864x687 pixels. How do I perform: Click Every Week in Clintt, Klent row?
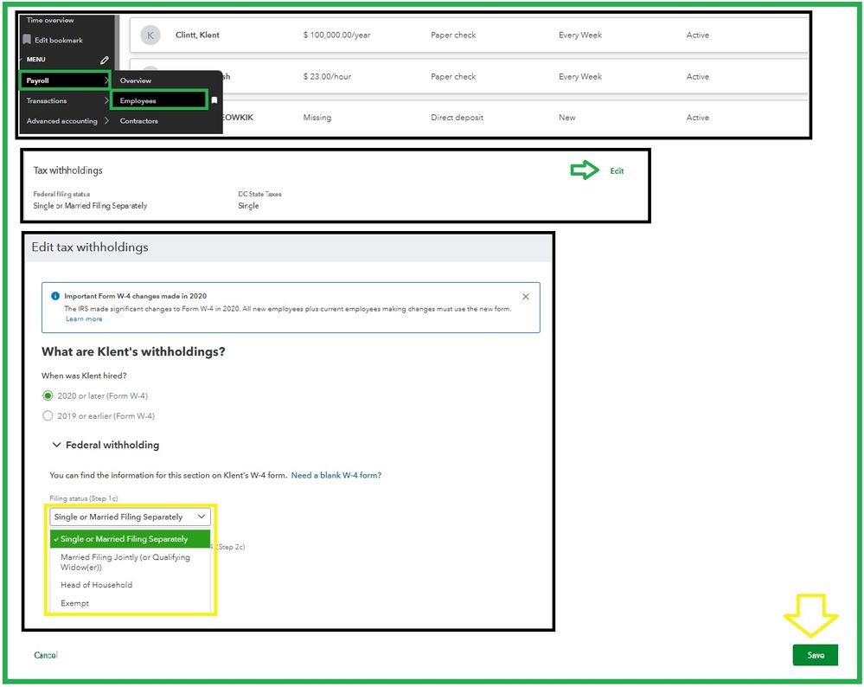pos(580,35)
